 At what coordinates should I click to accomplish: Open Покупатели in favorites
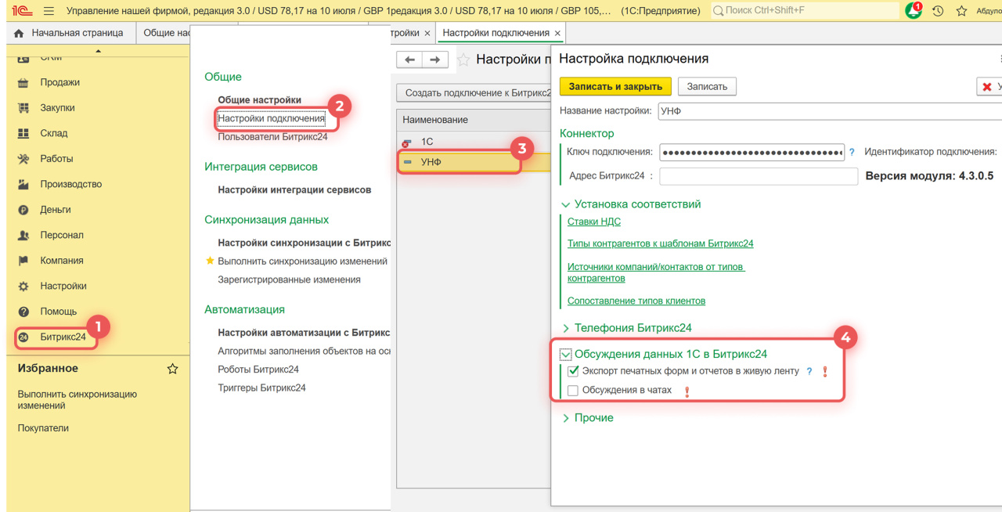pos(43,428)
